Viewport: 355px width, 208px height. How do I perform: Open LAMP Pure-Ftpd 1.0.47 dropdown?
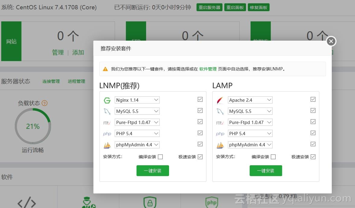click(x=250, y=123)
